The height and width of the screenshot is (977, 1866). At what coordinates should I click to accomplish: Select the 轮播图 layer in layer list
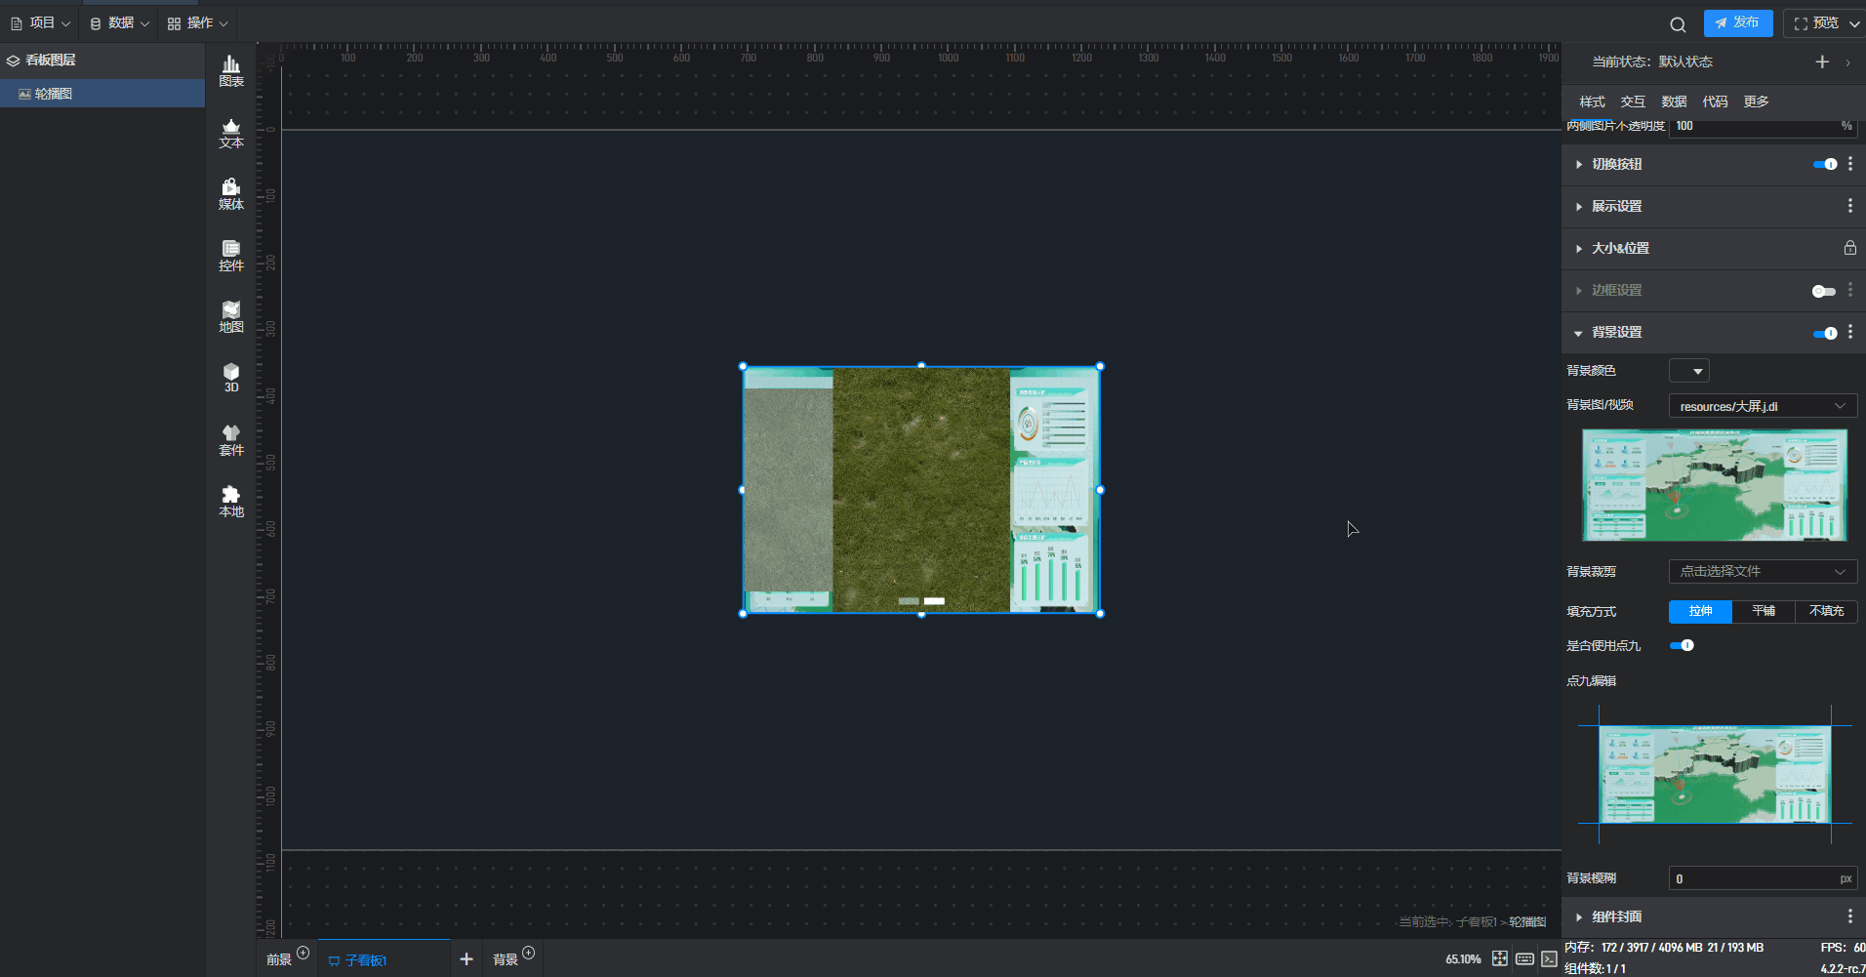click(54, 94)
